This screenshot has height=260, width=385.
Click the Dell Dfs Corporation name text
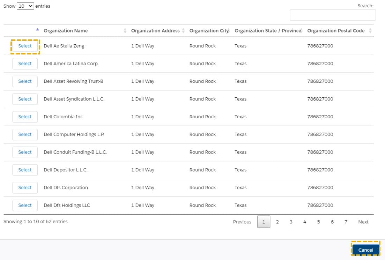(x=66, y=187)
